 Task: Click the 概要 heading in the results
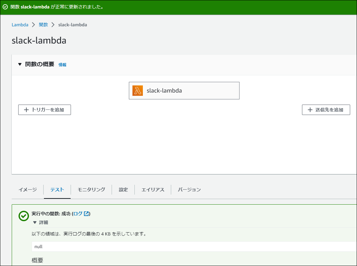tap(37, 260)
